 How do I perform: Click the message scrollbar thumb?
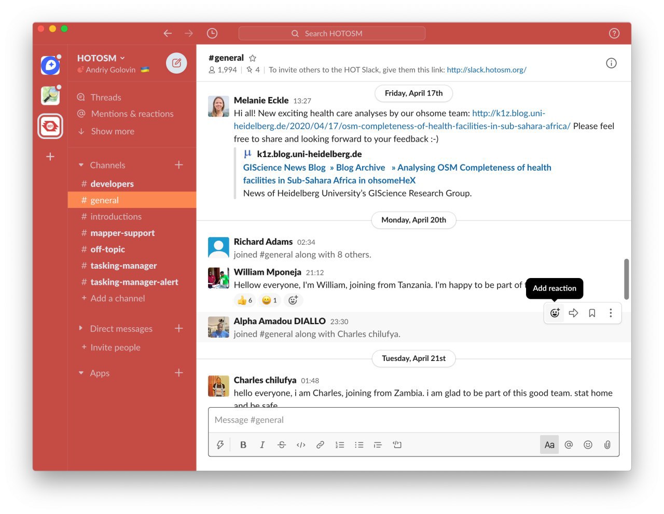coord(627,279)
